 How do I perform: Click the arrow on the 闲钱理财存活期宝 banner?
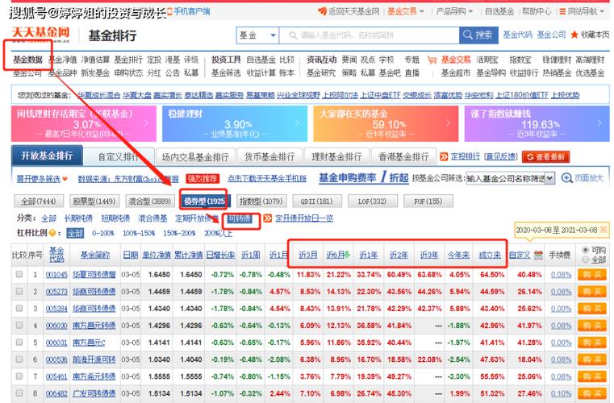(146, 123)
